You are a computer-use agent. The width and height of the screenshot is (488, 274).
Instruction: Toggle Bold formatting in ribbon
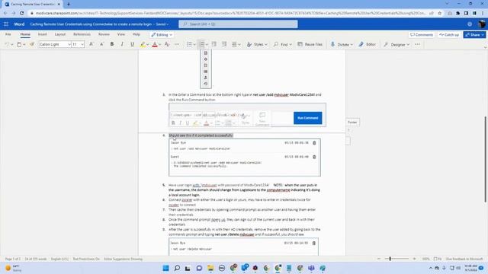click(112, 44)
